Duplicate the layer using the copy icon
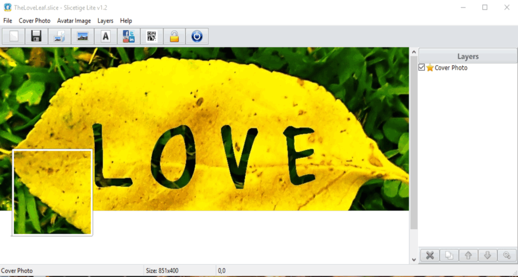Viewport: 518px width, 277px height. [x=449, y=255]
